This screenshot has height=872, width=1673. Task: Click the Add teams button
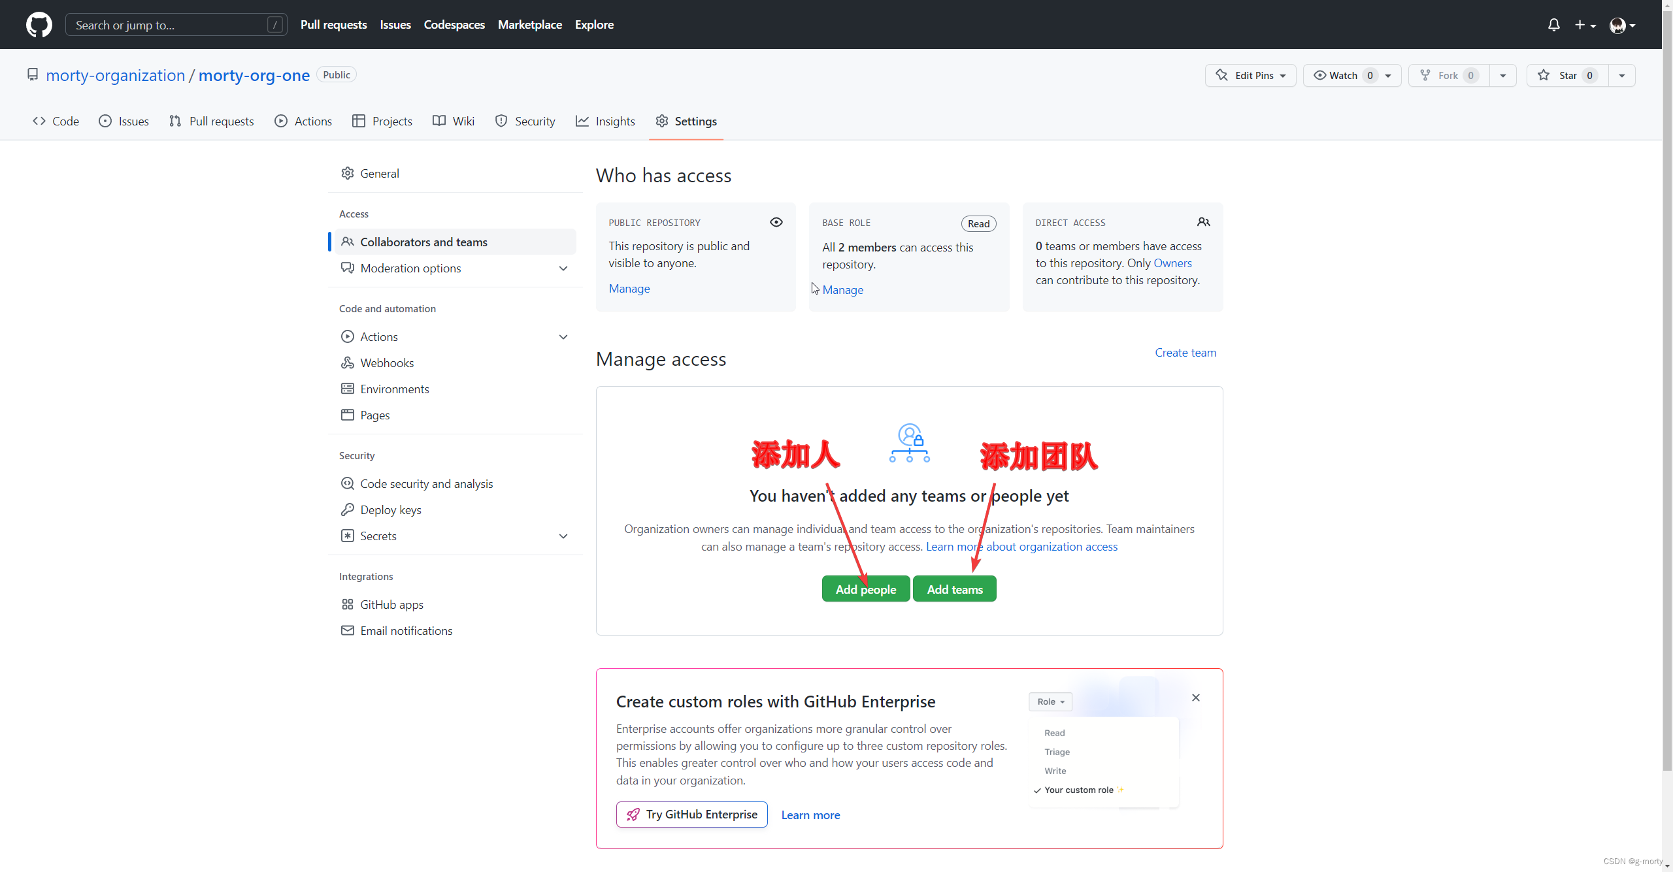click(x=955, y=589)
